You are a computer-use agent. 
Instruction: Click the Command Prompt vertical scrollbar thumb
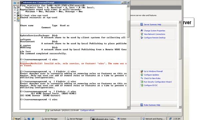pos(128,29)
